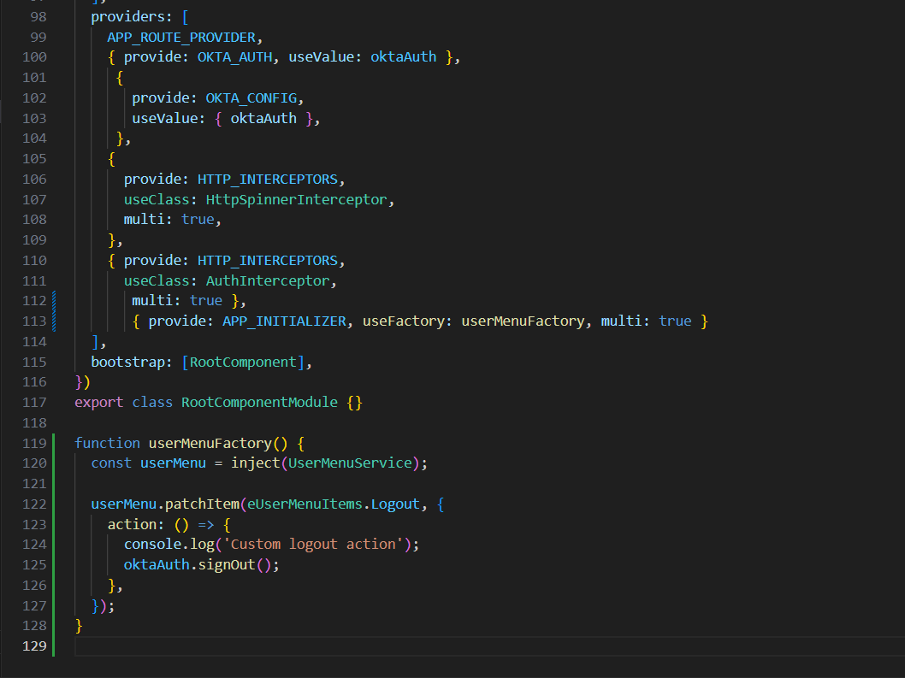Click RootComponent inside bootstrap array
Image resolution: width=905 pixels, height=678 pixels.
pyautogui.click(x=242, y=362)
